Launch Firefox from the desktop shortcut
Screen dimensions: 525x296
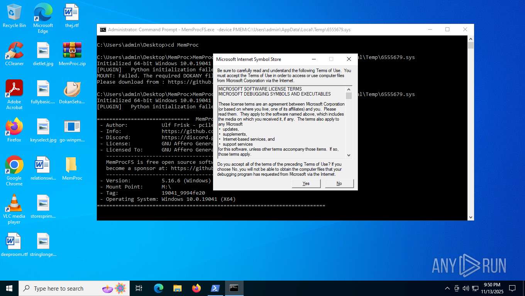coord(14,130)
